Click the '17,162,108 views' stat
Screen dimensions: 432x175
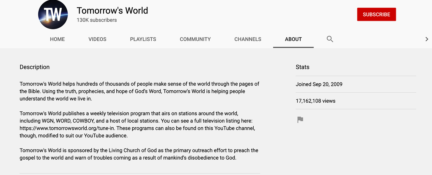tap(315, 101)
